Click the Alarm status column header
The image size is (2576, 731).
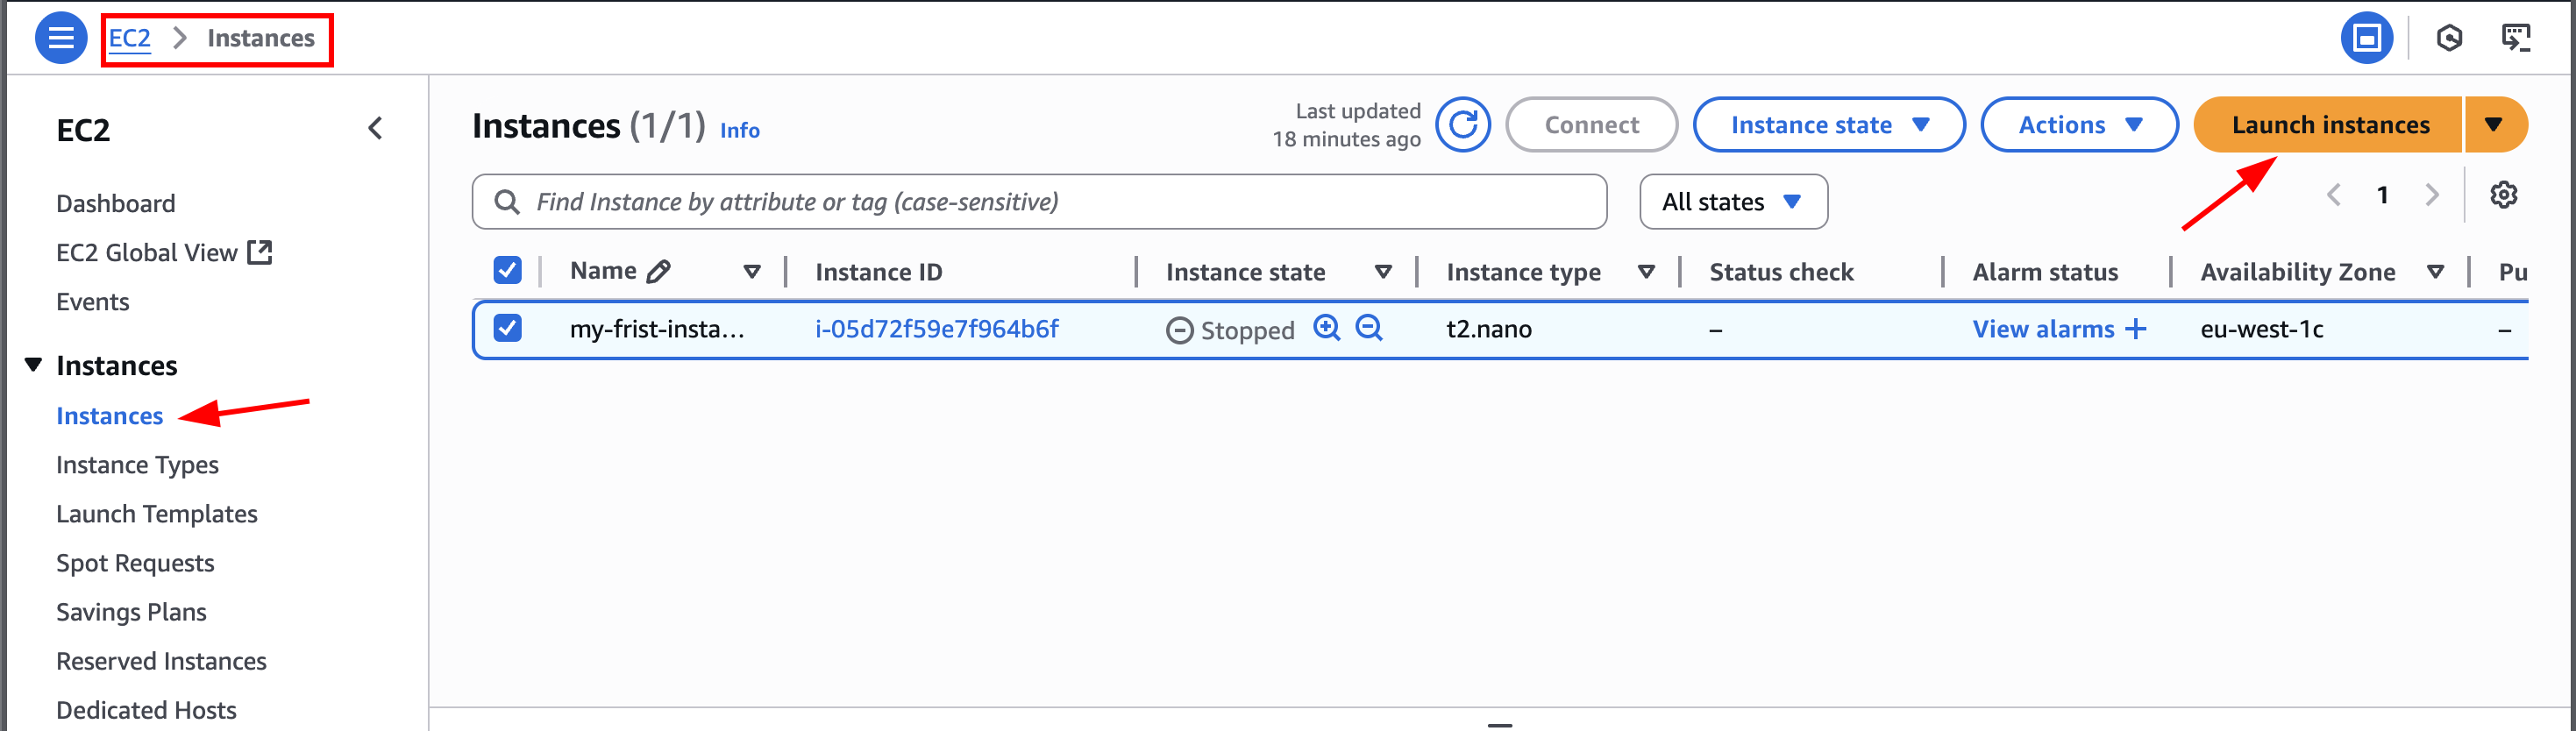coord(2045,272)
